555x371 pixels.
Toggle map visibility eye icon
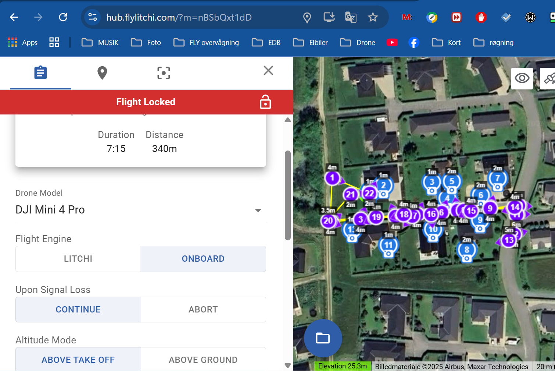point(522,78)
